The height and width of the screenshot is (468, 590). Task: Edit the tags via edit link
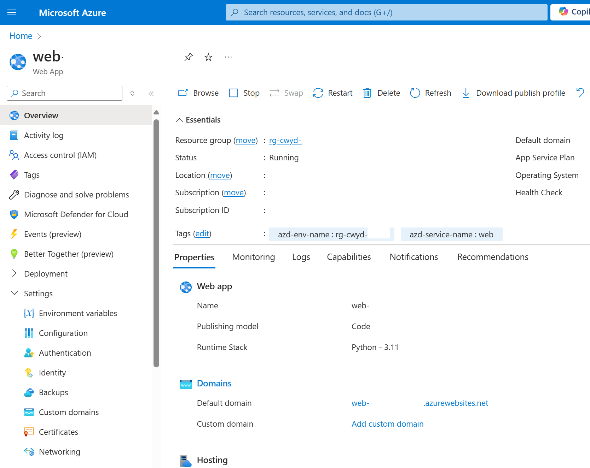[202, 234]
